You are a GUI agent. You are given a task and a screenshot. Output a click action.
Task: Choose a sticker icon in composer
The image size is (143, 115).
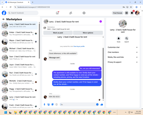coord(53,104)
